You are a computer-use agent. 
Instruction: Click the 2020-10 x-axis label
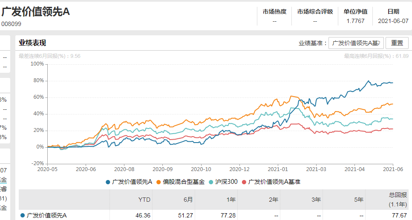coord(201,169)
